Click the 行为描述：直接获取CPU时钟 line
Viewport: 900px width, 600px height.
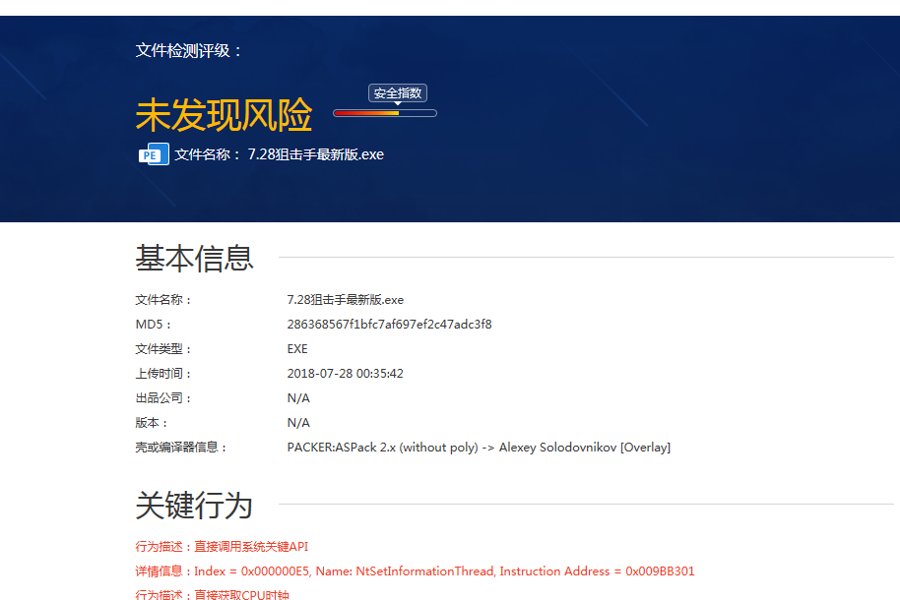tap(213, 594)
